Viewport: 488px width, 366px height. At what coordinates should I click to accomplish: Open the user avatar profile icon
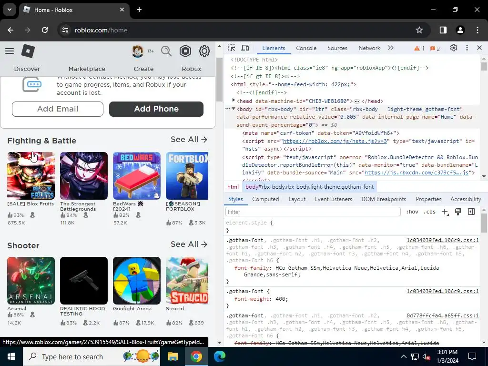click(x=138, y=51)
